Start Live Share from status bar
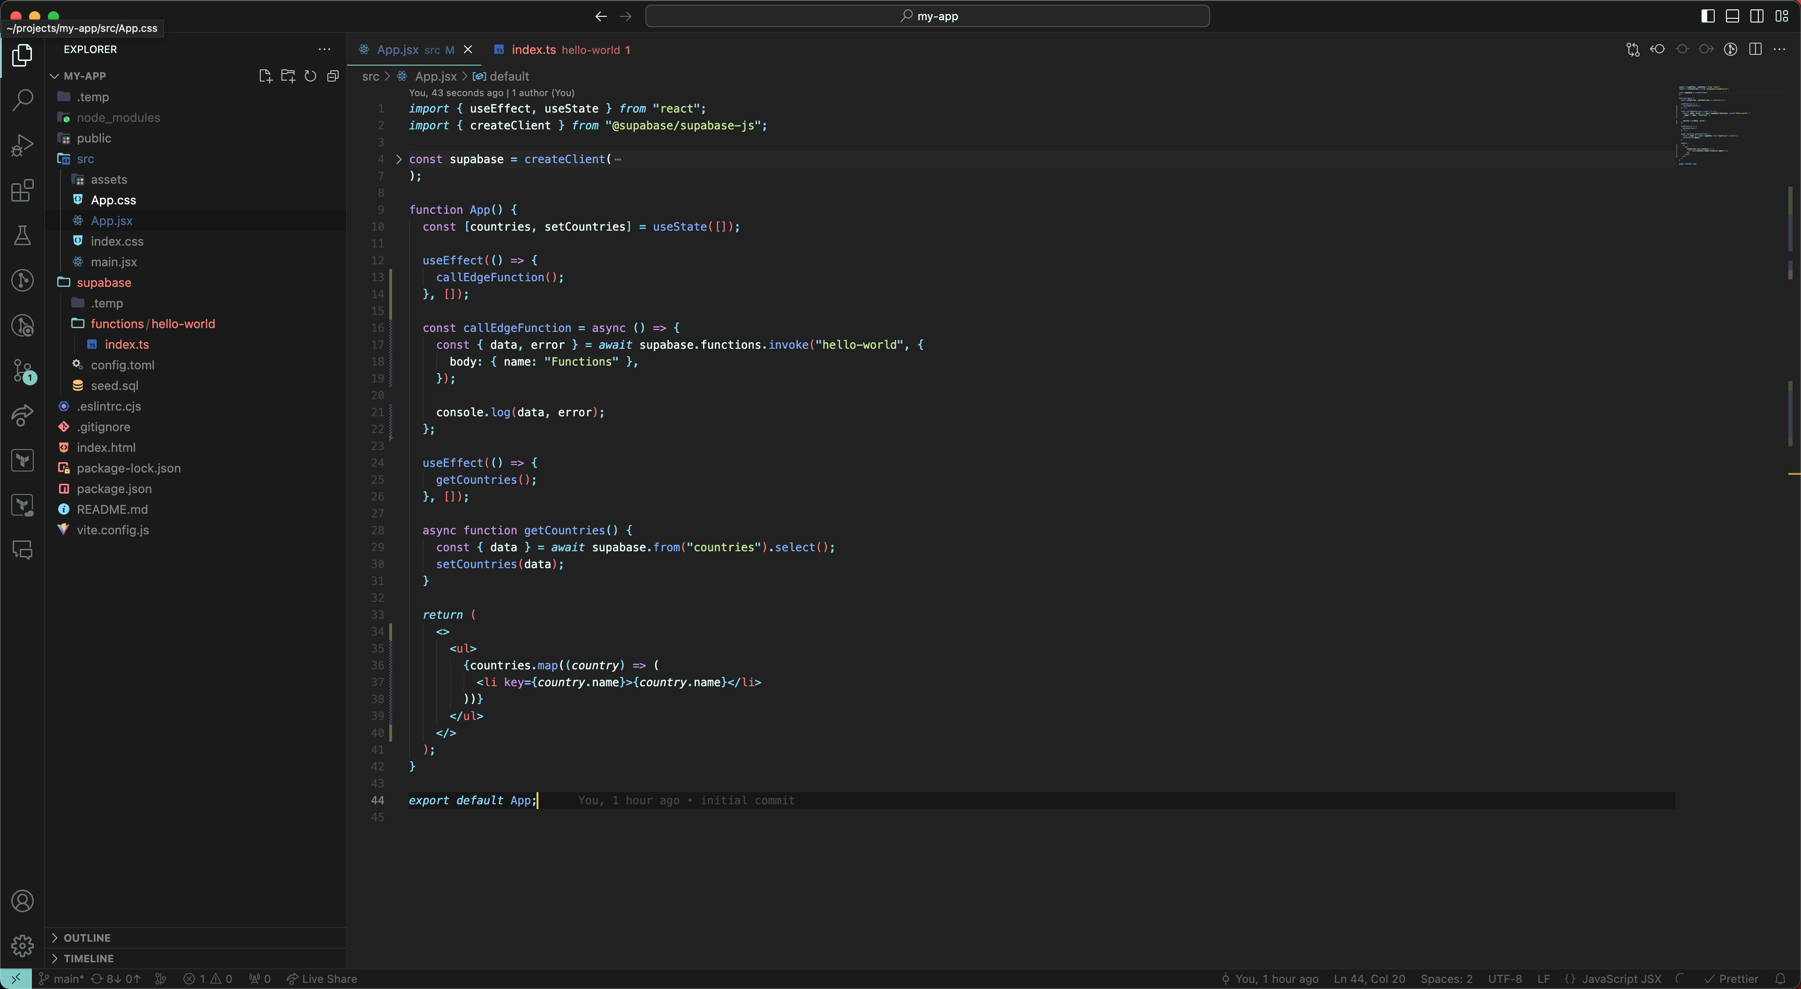Image resolution: width=1801 pixels, height=989 pixels. coord(322,979)
